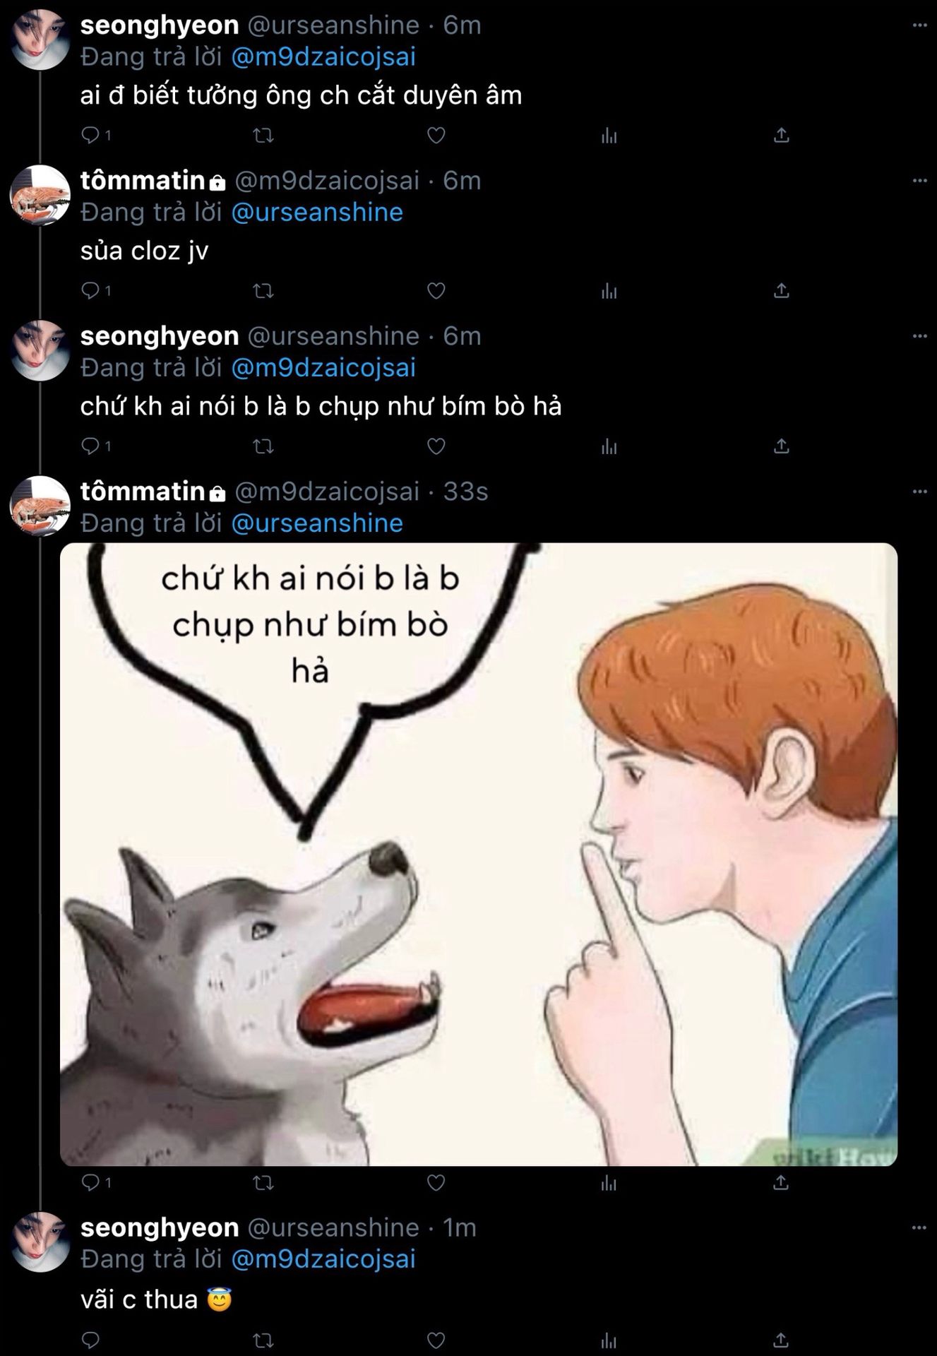Open more options for first seonghyeon tweet
This screenshot has width=937, height=1356.
click(x=919, y=25)
